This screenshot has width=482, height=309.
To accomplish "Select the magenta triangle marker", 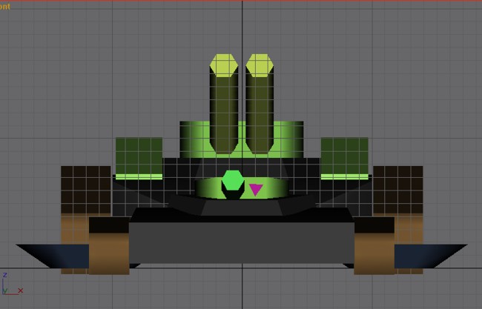I will 255,190.
